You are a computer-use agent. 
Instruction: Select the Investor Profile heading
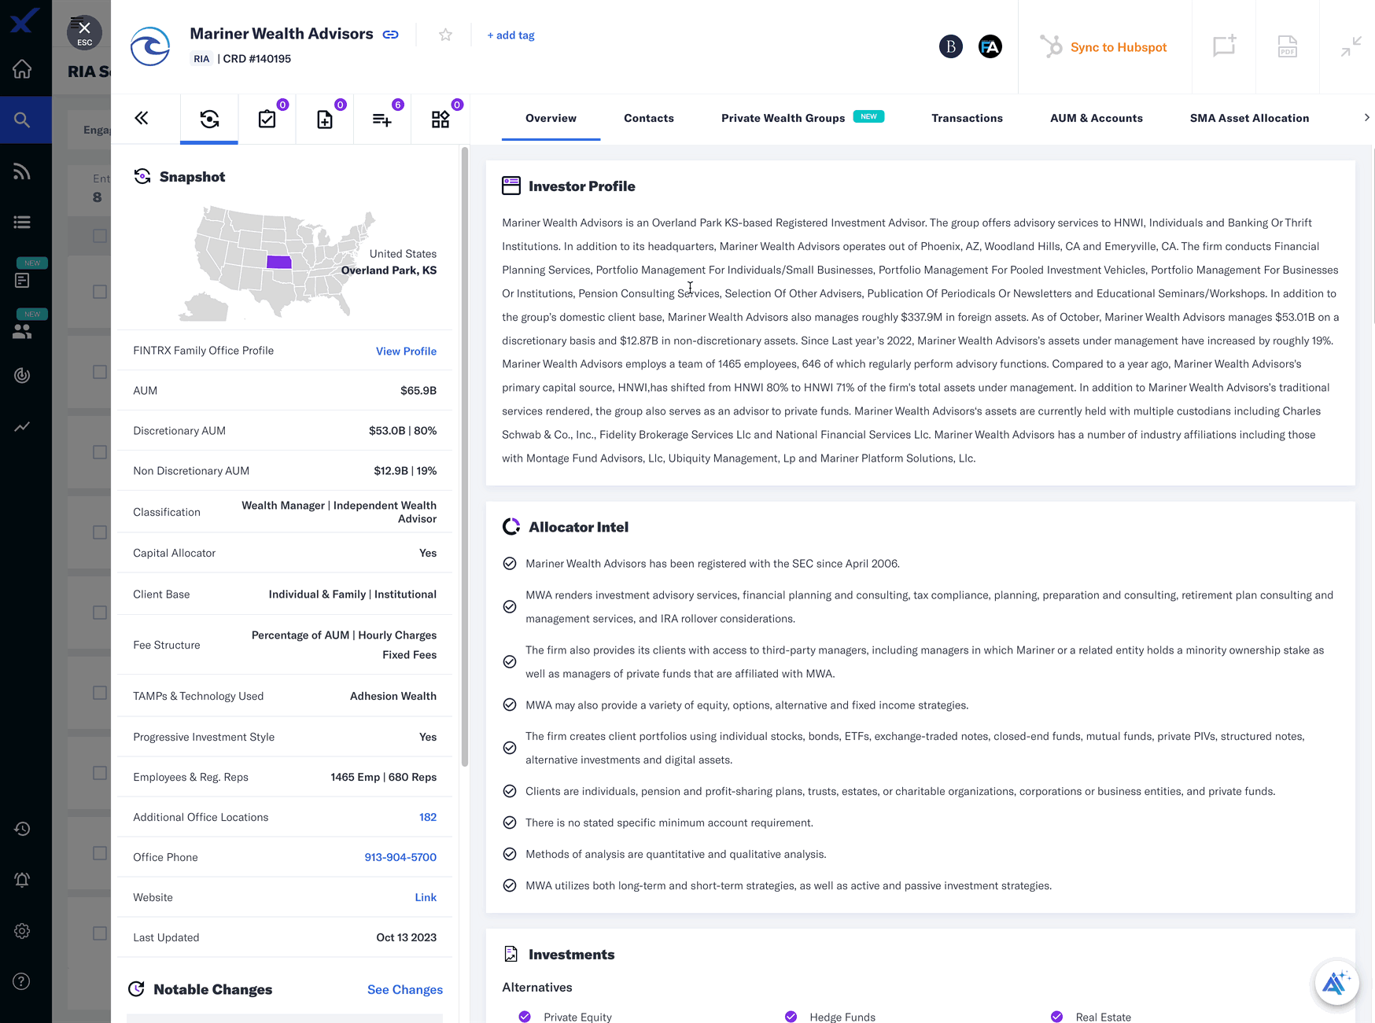(582, 186)
